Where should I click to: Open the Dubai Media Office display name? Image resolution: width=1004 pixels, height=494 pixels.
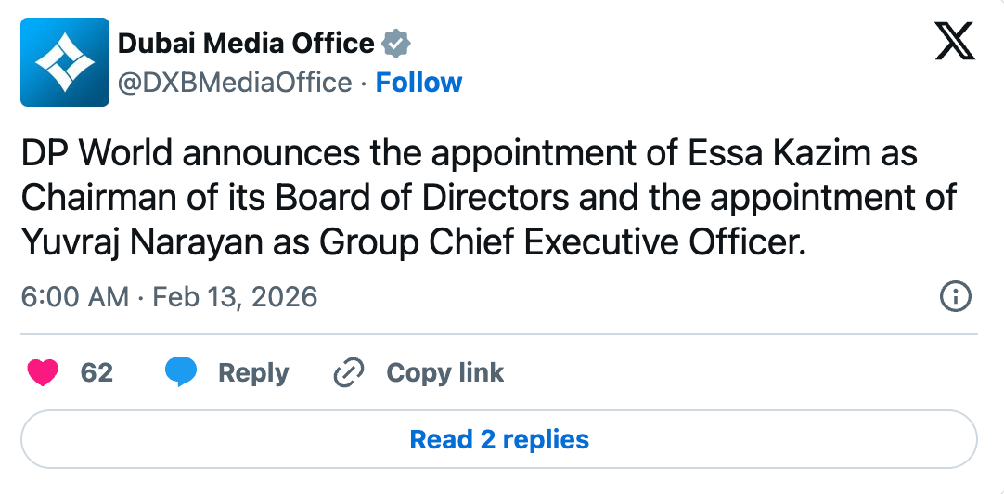coord(246,45)
